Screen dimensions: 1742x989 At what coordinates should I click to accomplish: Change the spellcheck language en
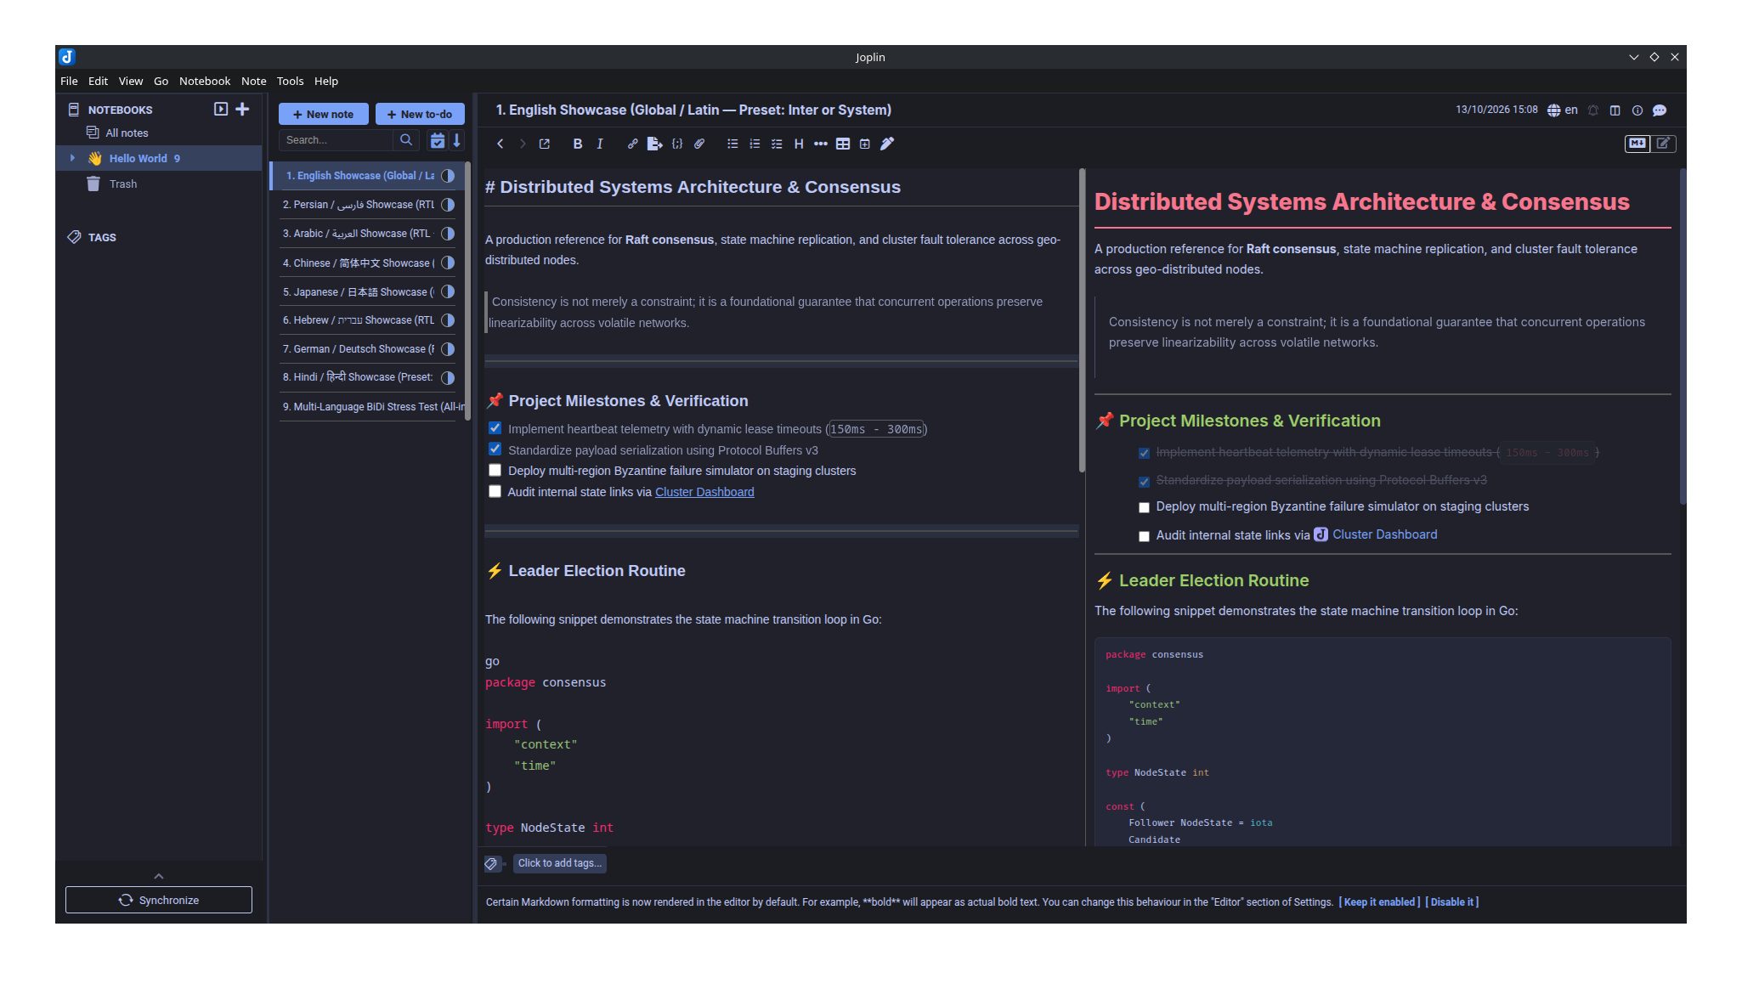point(1563,110)
